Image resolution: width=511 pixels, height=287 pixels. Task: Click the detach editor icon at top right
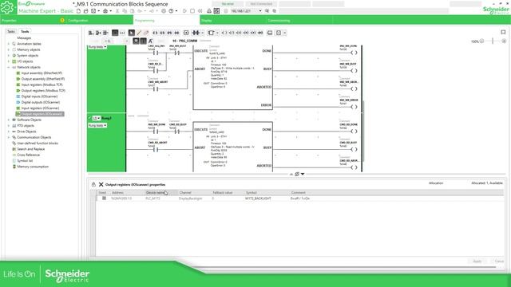[503, 32]
